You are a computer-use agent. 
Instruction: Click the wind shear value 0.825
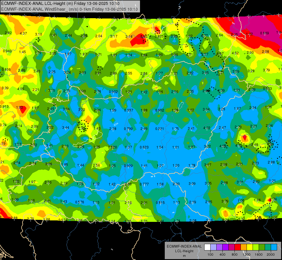[159, 36]
